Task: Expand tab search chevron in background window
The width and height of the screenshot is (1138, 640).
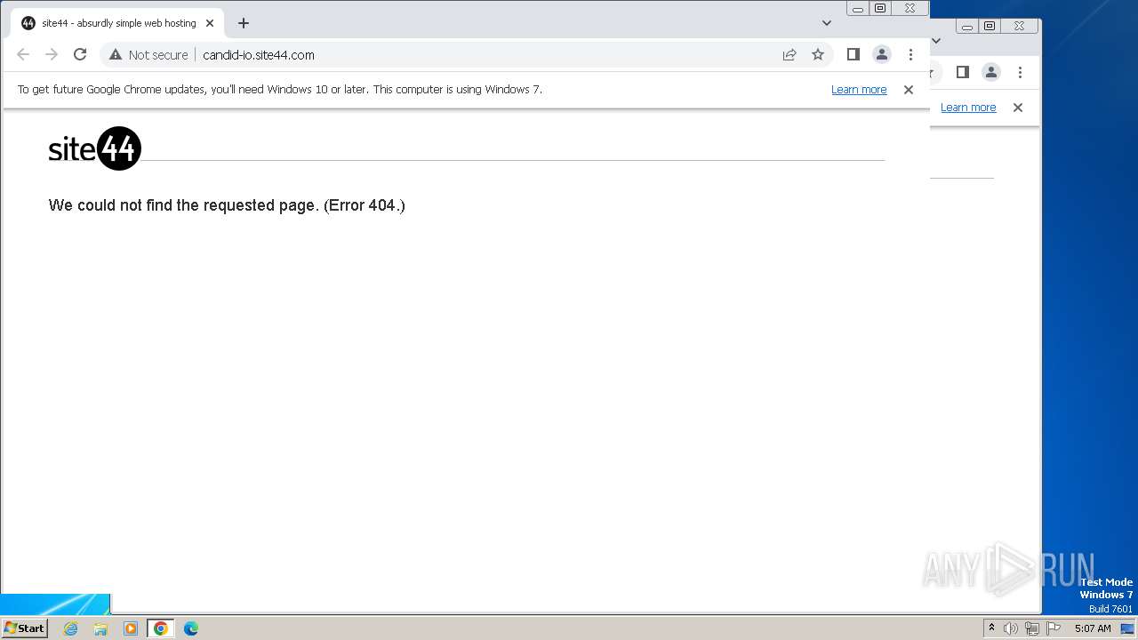Action: tap(936, 41)
